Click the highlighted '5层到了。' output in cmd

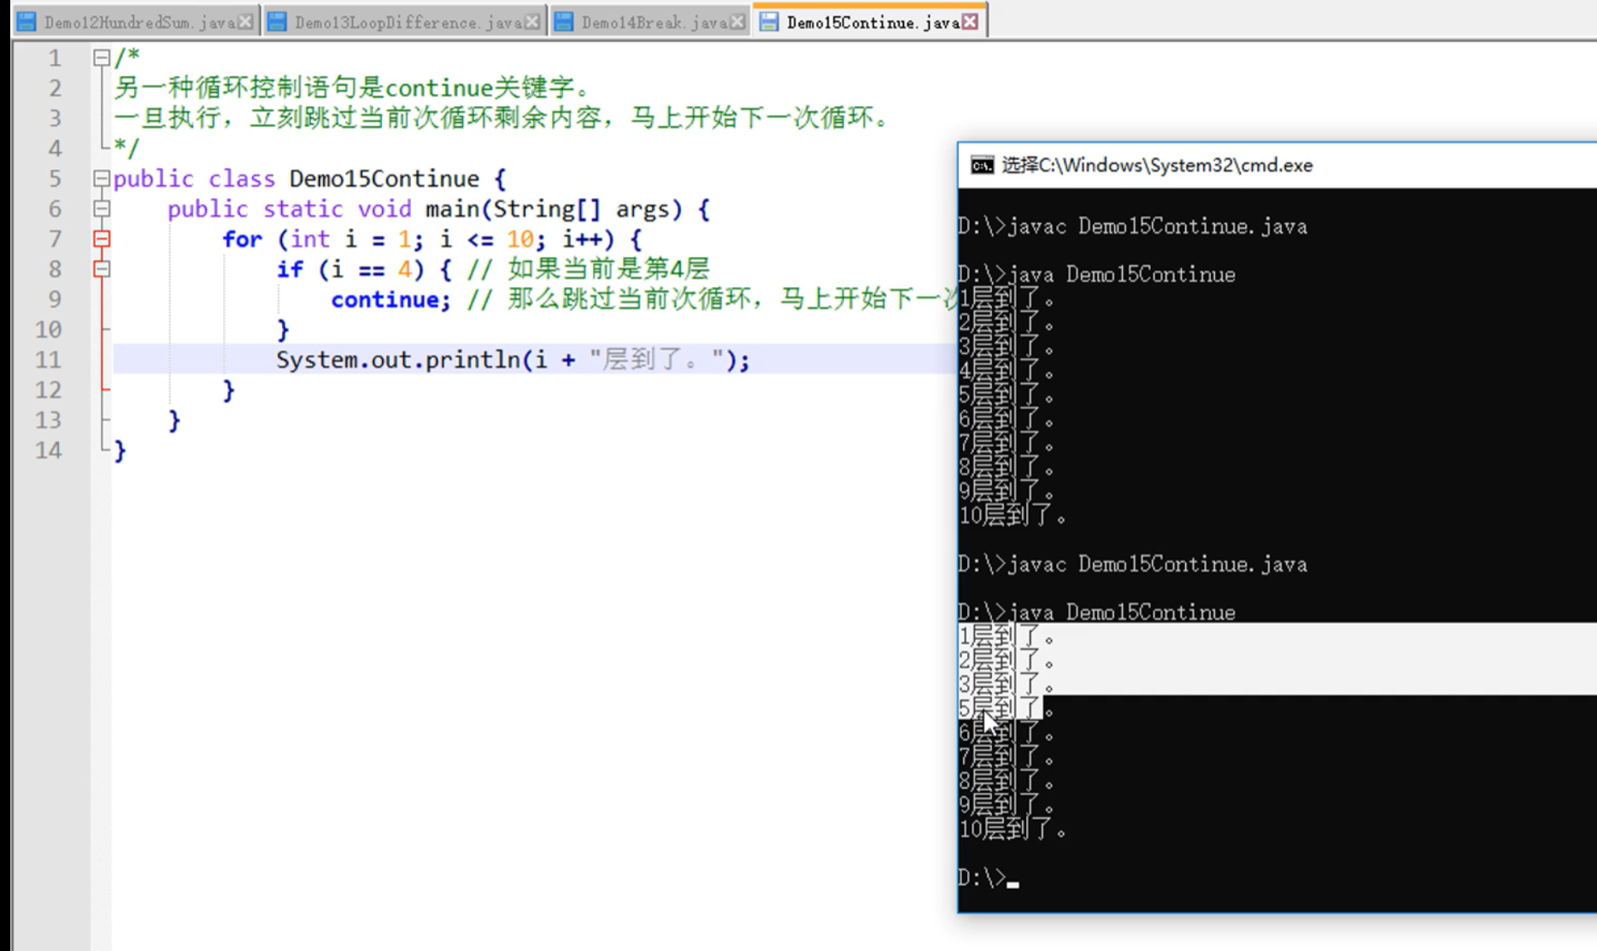1007,708
